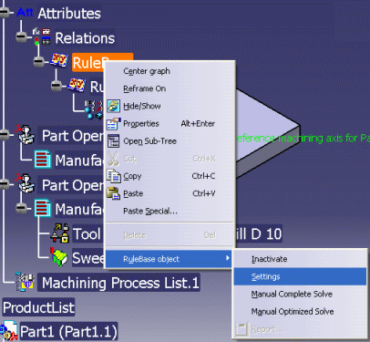This screenshot has height=342, width=370.
Task: Click the Hide/Show icon in context menu
Action: (113, 107)
